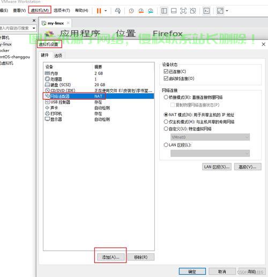Image resolution: width=268 pixels, height=277 pixels.
Task: Select the USB 控制器 device row
Action: [x=99, y=102]
